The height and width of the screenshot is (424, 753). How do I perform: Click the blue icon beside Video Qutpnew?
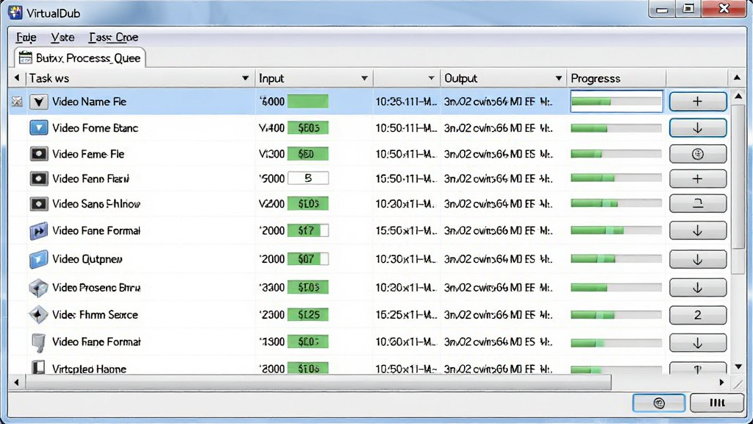point(38,259)
